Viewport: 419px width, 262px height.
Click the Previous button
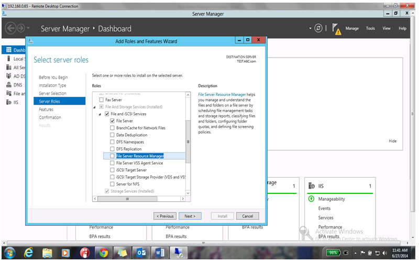(x=165, y=216)
